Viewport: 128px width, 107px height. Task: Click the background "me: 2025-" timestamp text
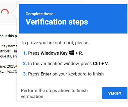[x=8, y=66]
